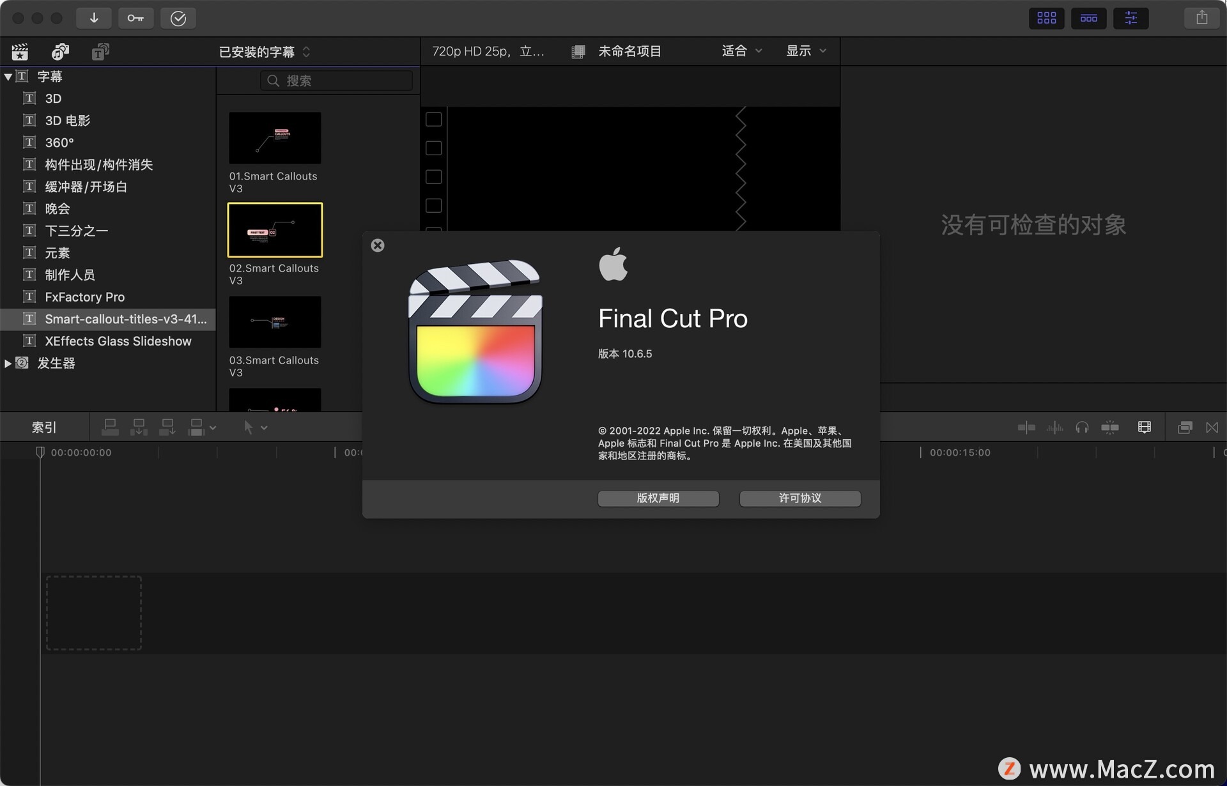Viewport: 1227px width, 786px height.
Task: Open the 许可协议 license agreement
Action: (x=799, y=498)
